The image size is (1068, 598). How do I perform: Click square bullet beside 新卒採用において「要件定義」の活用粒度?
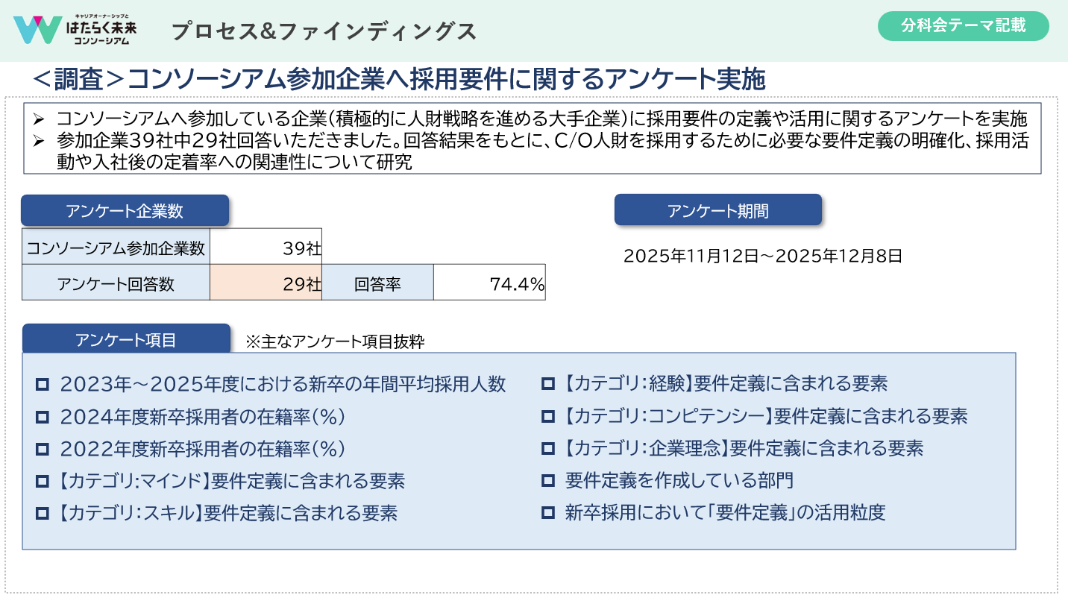(x=548, y=513)
